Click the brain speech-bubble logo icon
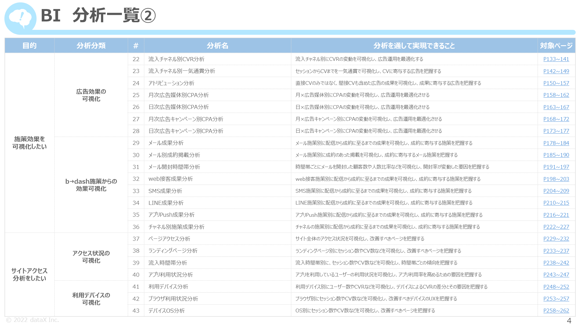Viewport: 580px width, 326px height. tap(20, 18)
